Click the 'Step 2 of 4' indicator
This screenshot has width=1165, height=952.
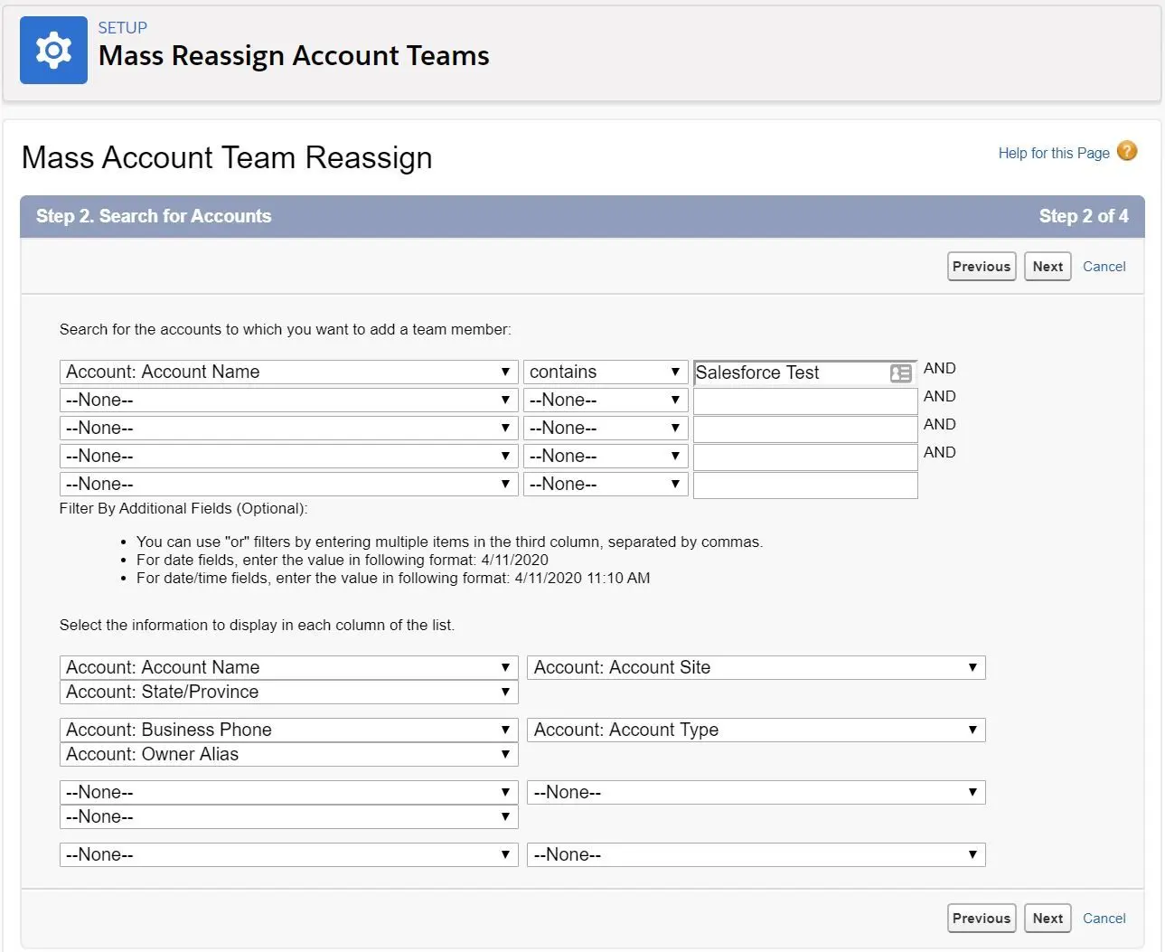pos(1084,216)
